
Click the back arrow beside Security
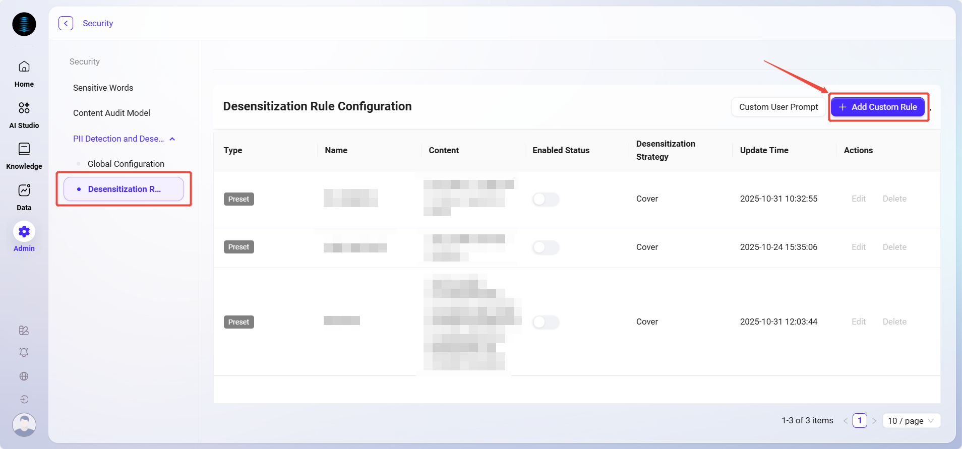pyautogui.click(x=66, y=23)
